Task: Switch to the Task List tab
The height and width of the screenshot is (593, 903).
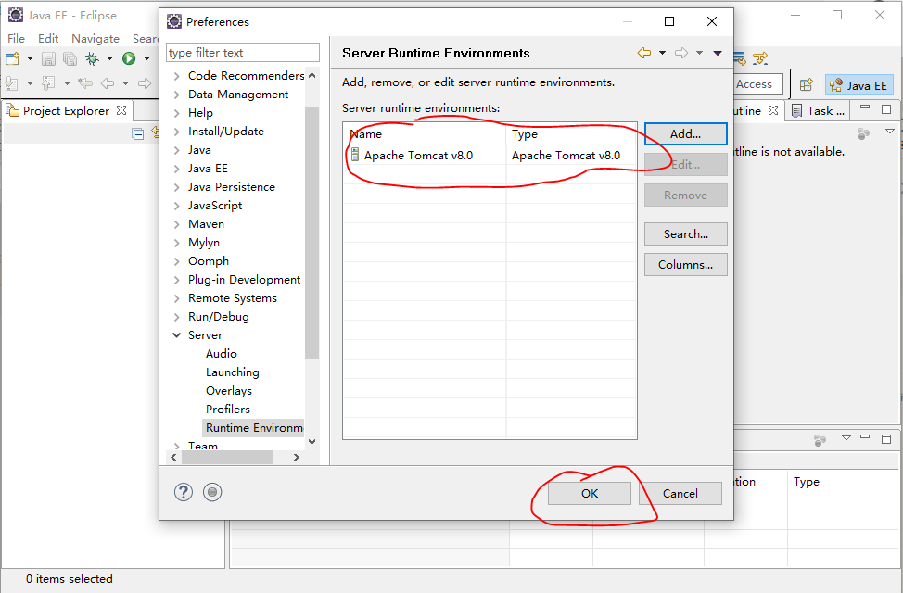Action: [x=819, y=110]
